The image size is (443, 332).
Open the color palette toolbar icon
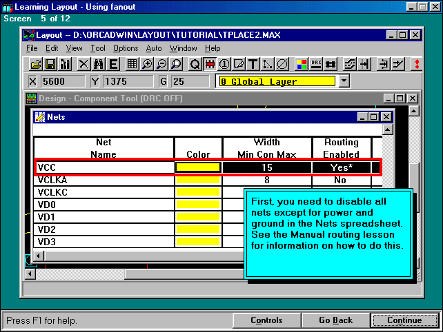[x=302, y=64]
